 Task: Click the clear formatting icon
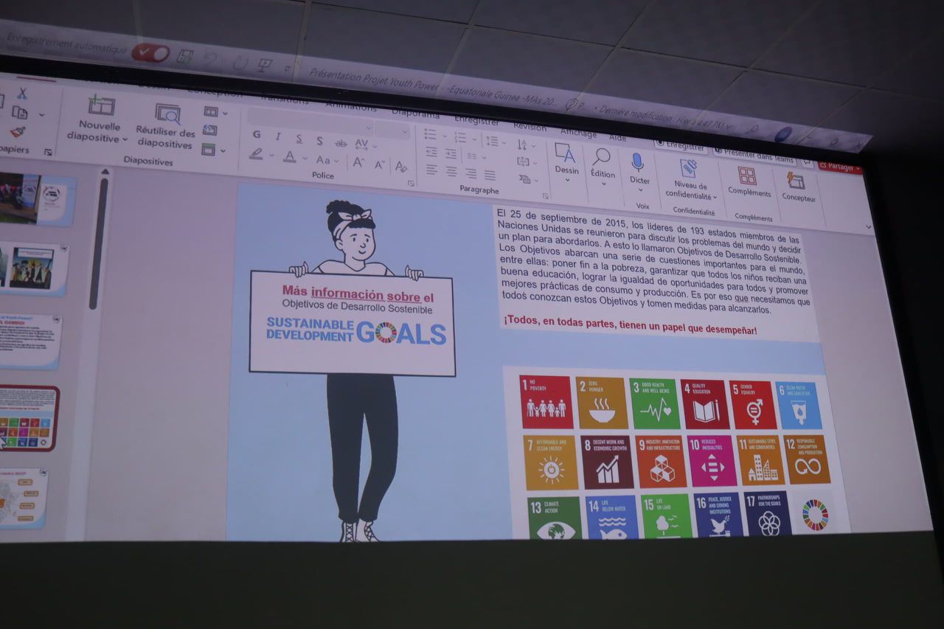400,167
